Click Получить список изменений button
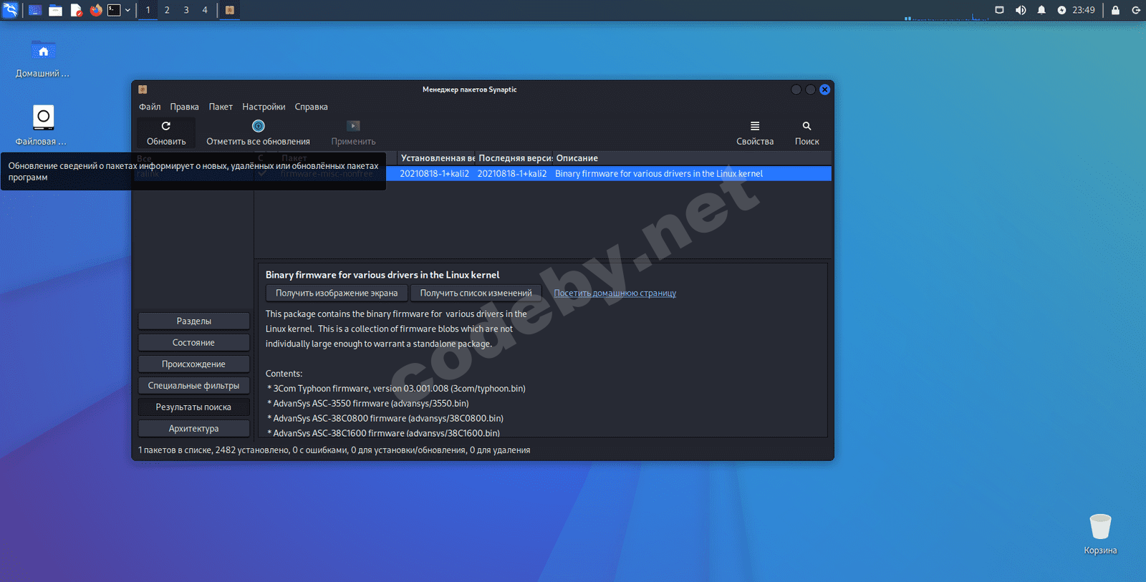Screen dimensions: 1146x582 [x=476, y=293]
